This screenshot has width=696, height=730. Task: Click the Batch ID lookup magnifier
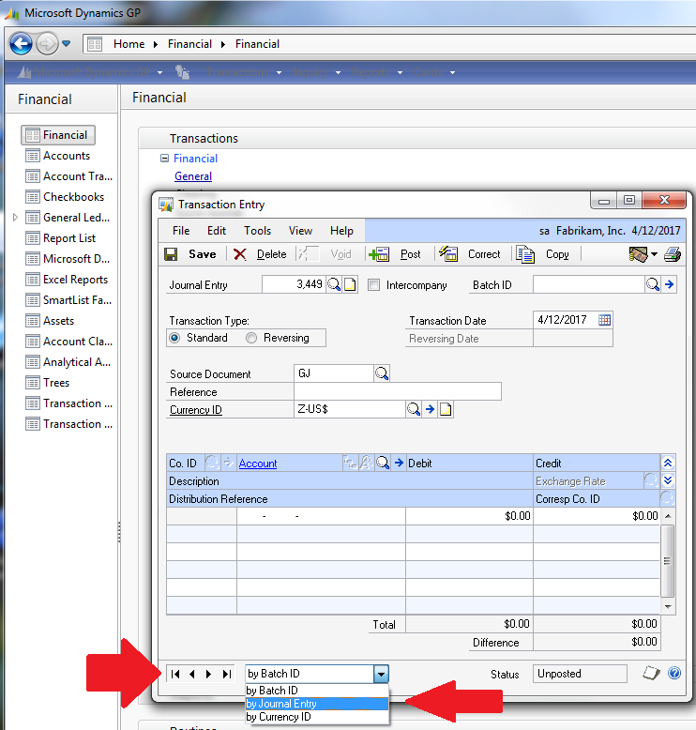(653, 285)
